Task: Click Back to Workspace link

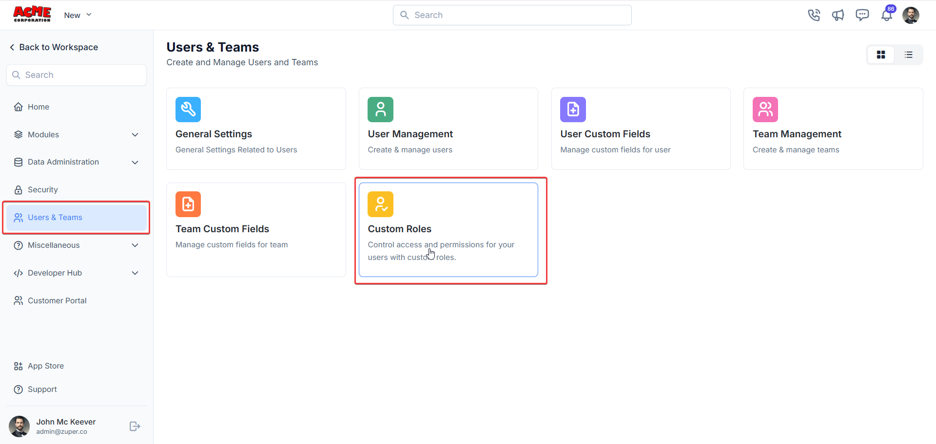Action: click(x=58, y=47)
